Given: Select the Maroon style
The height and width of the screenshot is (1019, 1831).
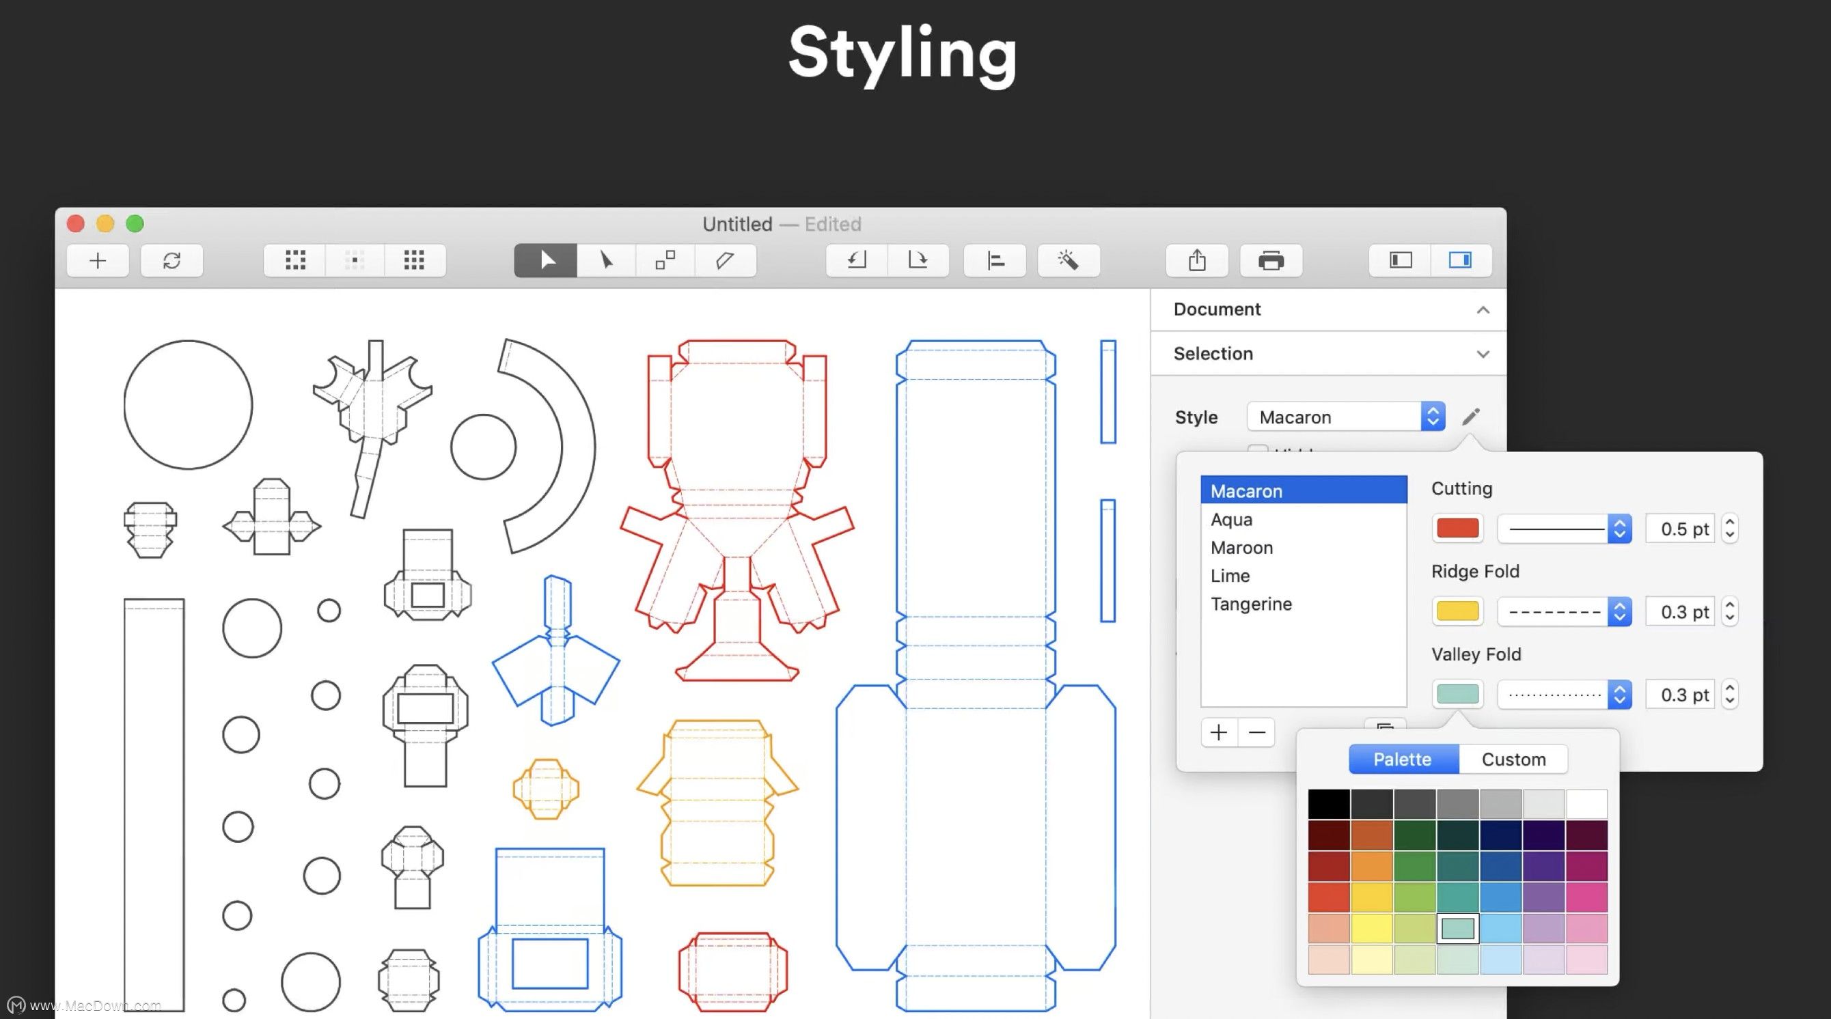Looking at the screenshot, I should point(1304,547).
